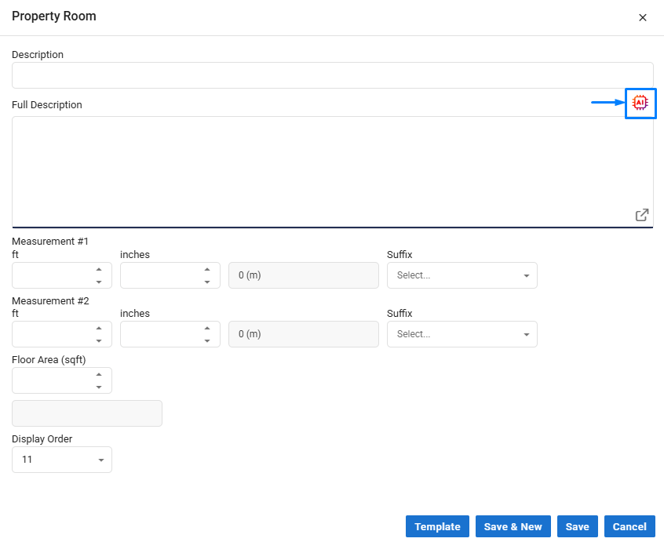Viewport: 664px width, 542px height.
Task: Increase the Floor Area sqft value
Action: (99, 374)
